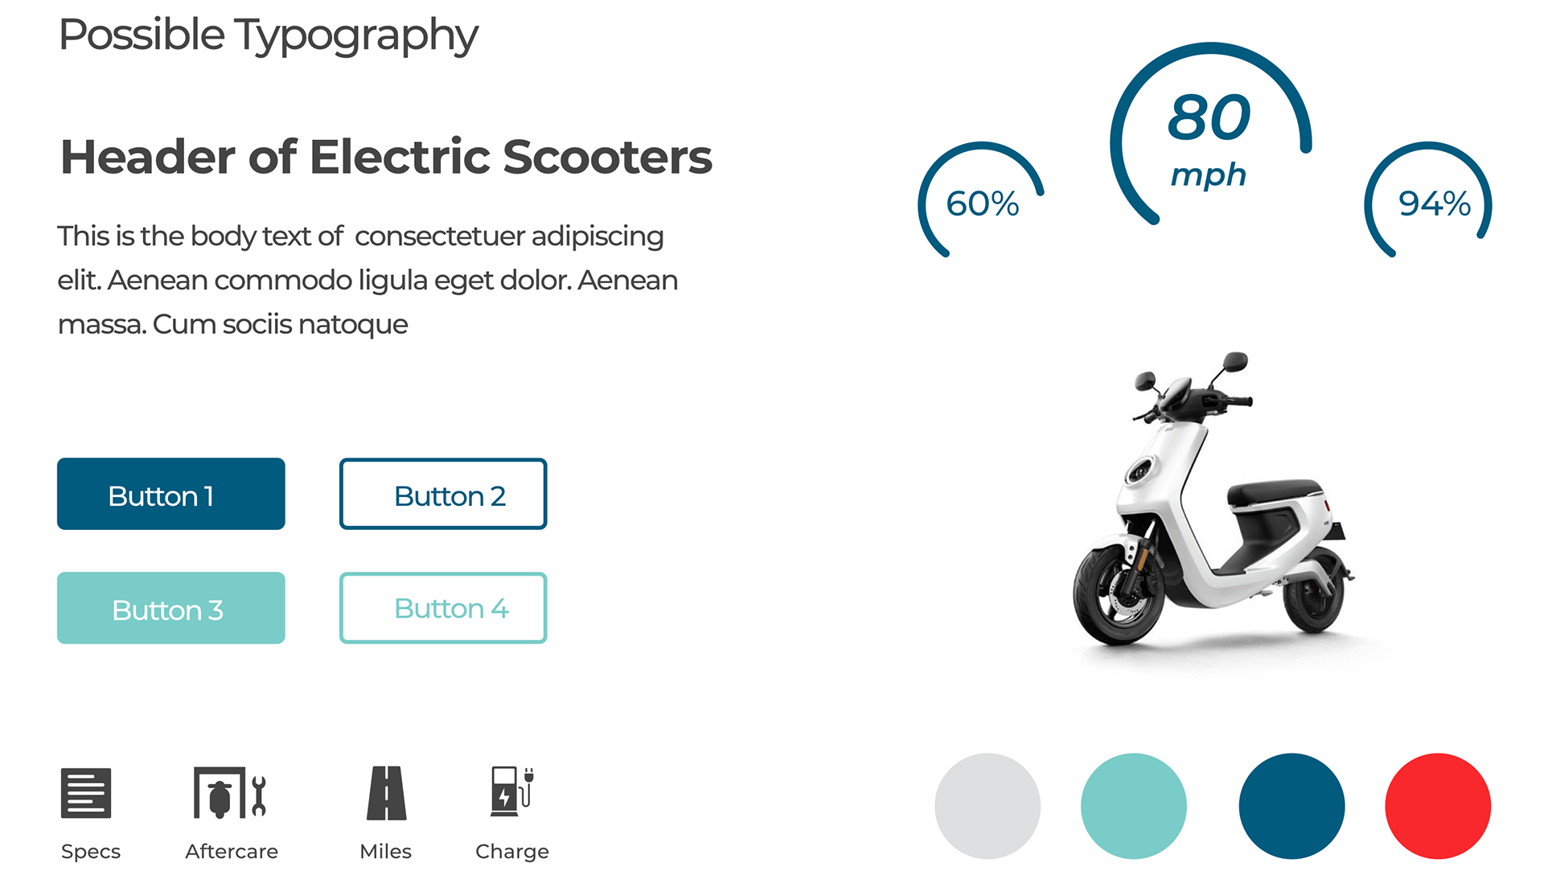Click the body text paragraph
The height and width of the screenshot is (871, 1544).
[368, 280]
